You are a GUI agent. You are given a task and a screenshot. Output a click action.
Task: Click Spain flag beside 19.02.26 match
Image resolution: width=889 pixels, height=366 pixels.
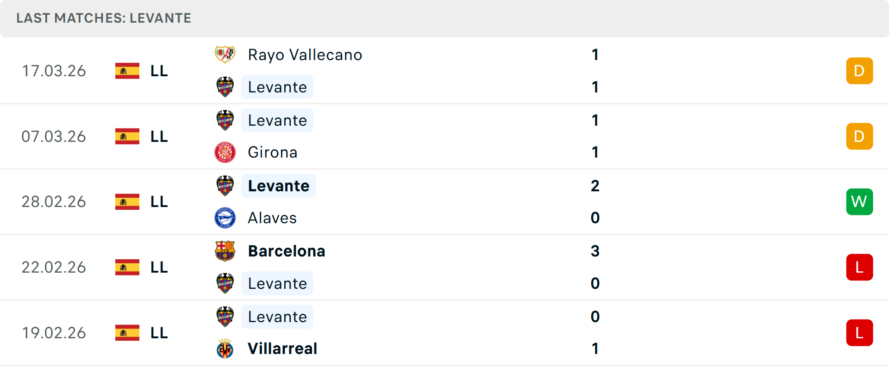pos(127,333)
